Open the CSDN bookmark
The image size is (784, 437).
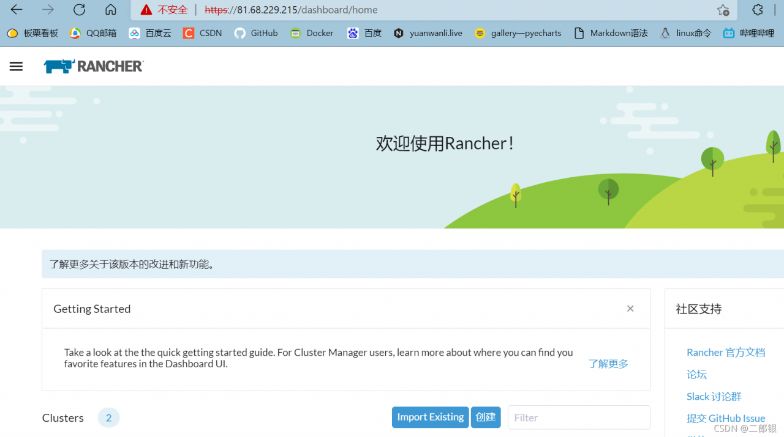203,33
